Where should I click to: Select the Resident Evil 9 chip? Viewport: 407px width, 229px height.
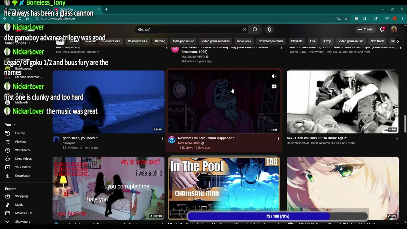(110, 41)
